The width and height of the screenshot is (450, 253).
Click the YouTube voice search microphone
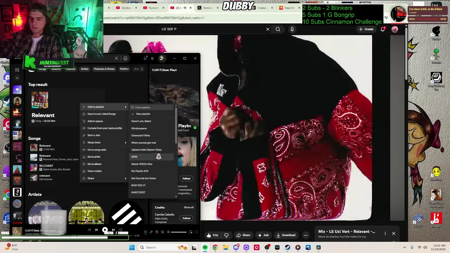click(292, 29)
